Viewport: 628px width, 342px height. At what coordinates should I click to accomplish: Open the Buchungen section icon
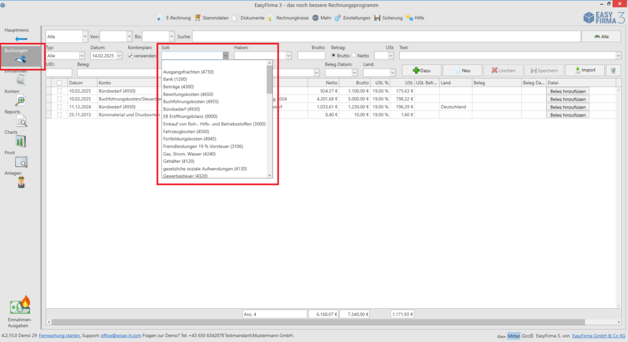coord(20,60)
